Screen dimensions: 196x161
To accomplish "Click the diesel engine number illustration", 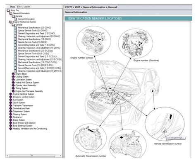I will [93, 41].
